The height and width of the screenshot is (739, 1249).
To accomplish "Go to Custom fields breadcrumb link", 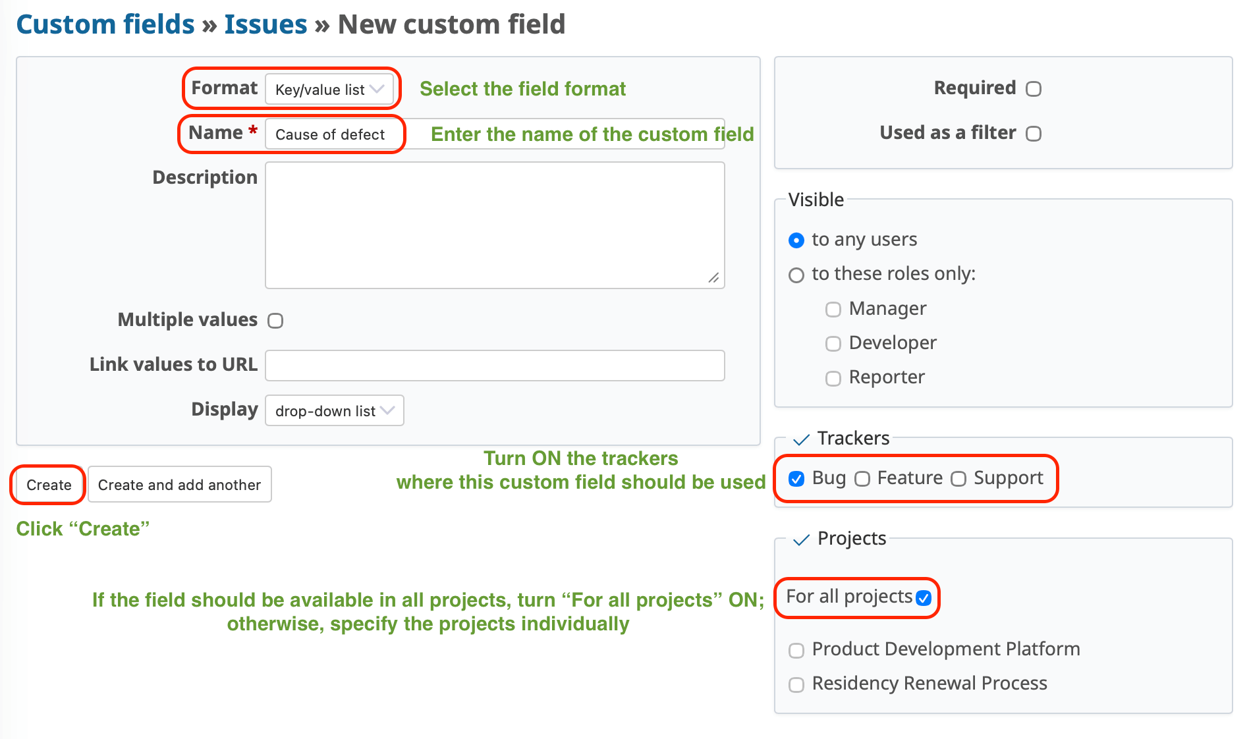I will pyautogui.click(x=105, y=24).
